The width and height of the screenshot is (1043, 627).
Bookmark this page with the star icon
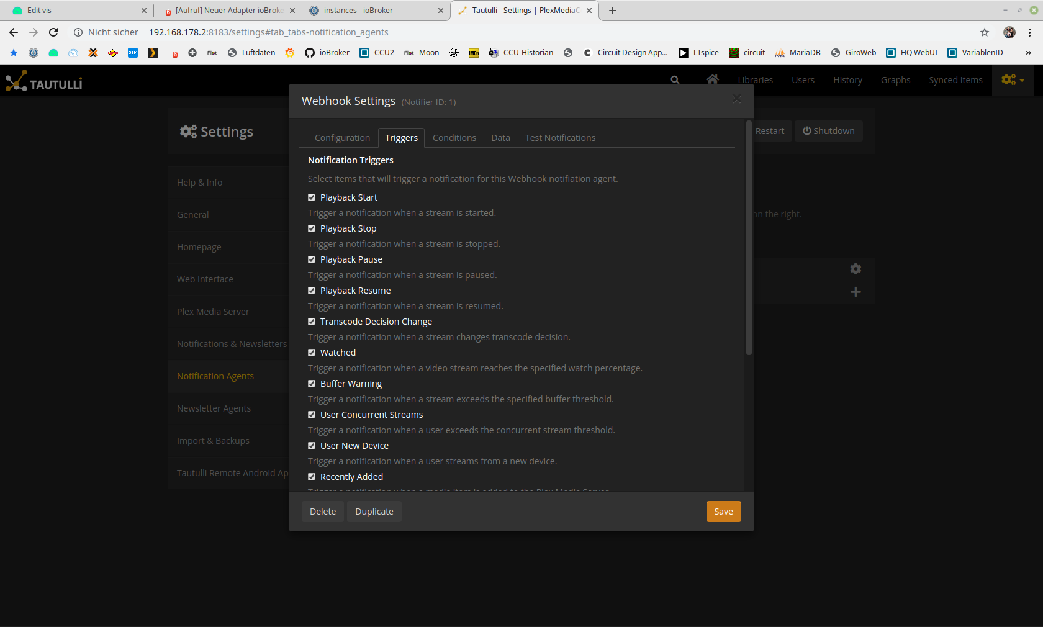click(x=985, y=32)
